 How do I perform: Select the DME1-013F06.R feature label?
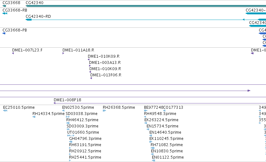pos(106,75)
